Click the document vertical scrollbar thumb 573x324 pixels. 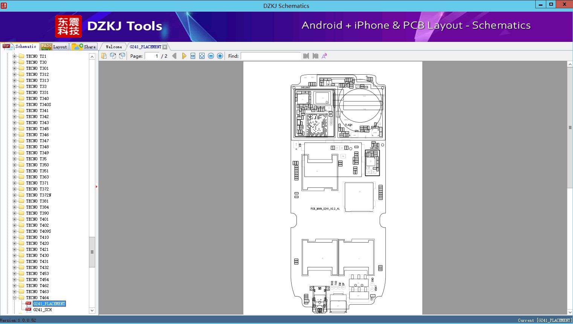pos(570,127)
